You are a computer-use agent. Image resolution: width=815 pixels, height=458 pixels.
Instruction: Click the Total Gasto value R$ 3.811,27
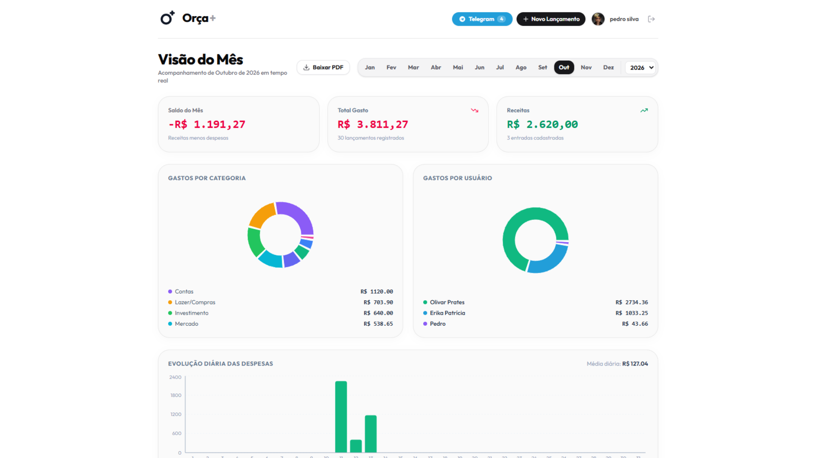tap(373, 124)
